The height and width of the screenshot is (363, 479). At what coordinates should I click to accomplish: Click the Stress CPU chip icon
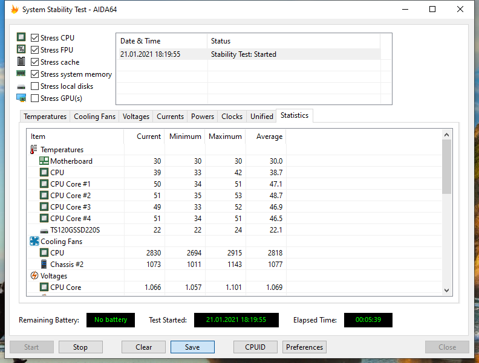coord(21,37)
